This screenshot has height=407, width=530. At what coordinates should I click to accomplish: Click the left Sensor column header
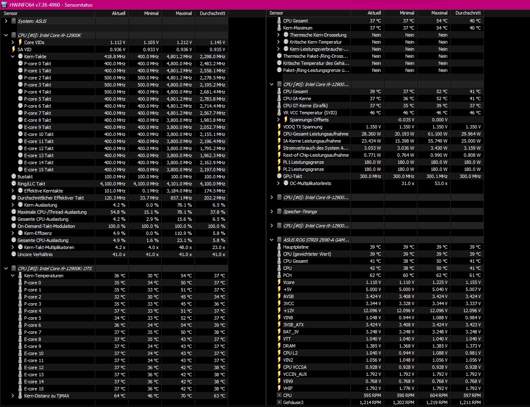[x=47, y=13]
